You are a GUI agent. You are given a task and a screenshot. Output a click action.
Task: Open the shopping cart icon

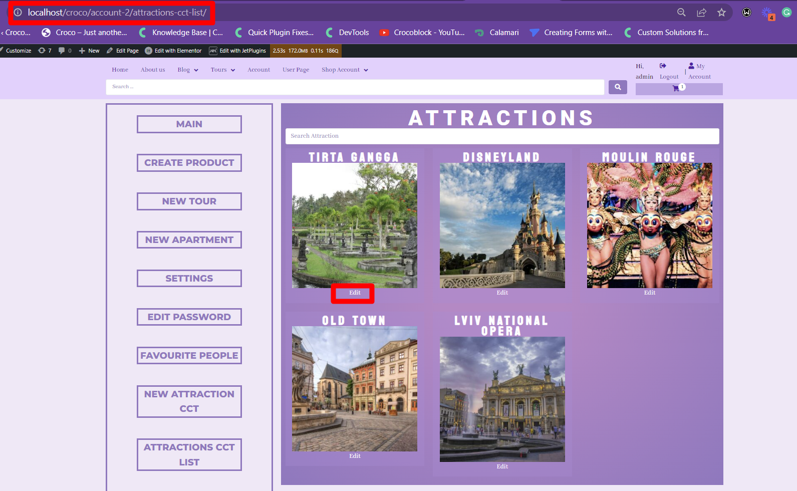click(x=676, y=89)
